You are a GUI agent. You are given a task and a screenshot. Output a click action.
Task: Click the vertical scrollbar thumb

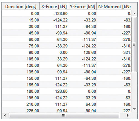134,44
